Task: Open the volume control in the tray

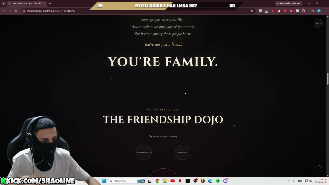Action: pyautogui.click(x=311, y=181)
